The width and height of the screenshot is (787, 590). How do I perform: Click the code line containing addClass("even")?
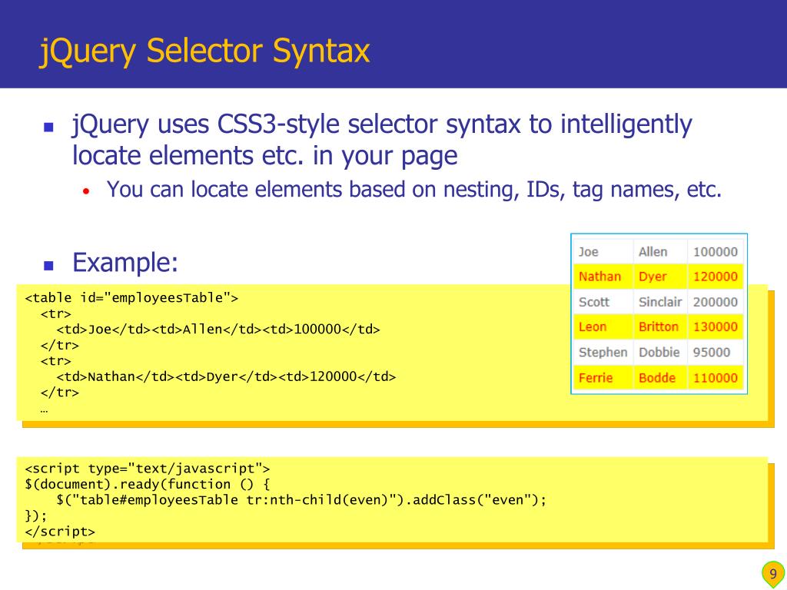(301, 499)
